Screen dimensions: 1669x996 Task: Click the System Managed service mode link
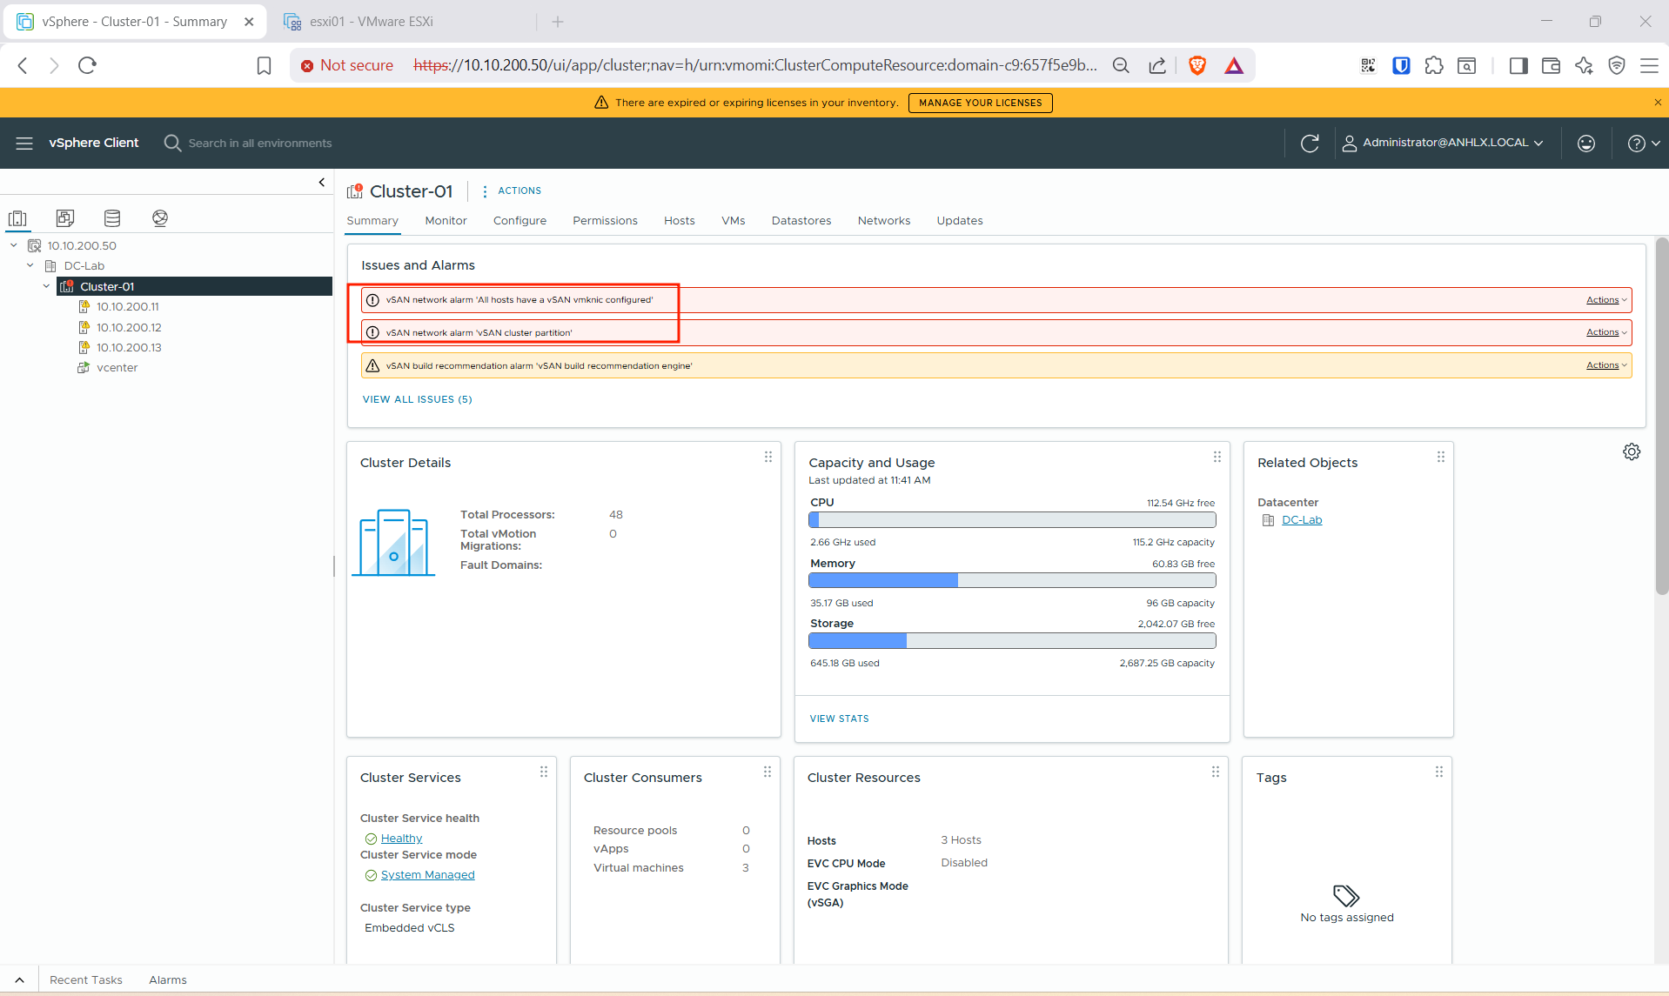pyautogui.click(x=427, y=875)
